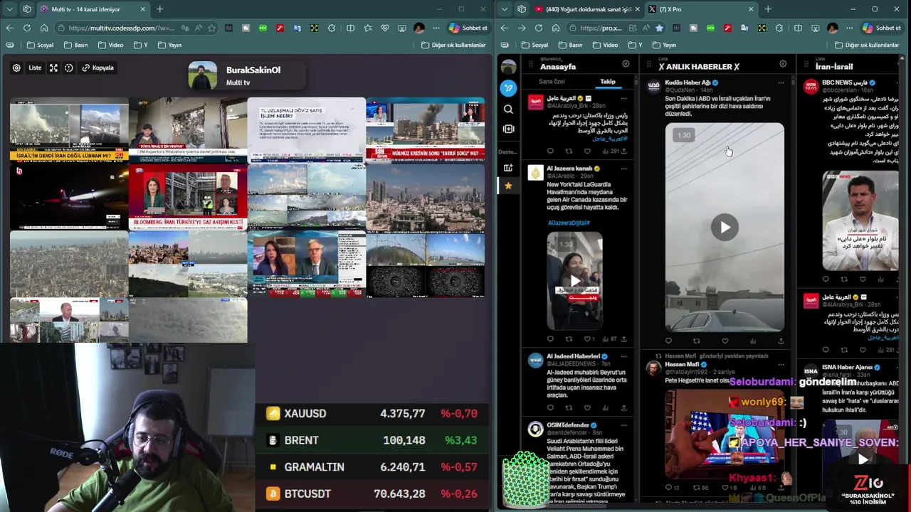Image resolution: width=911 pixels, height=512 pixels.
Task: Open new tab in left browser window
Action: click(x=160, y=9)
